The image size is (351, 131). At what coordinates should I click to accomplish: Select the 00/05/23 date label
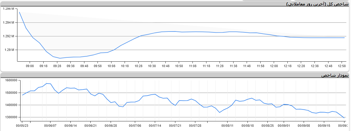click(x=22, y=125)
